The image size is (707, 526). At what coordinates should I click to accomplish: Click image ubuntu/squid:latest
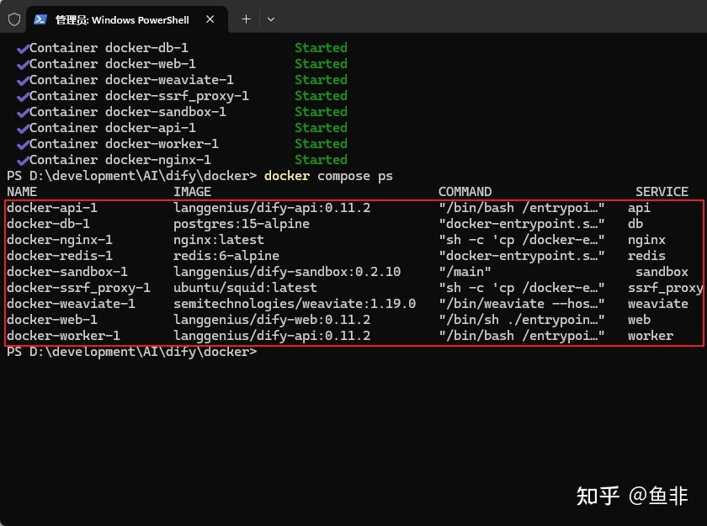[x=245, y=288]
